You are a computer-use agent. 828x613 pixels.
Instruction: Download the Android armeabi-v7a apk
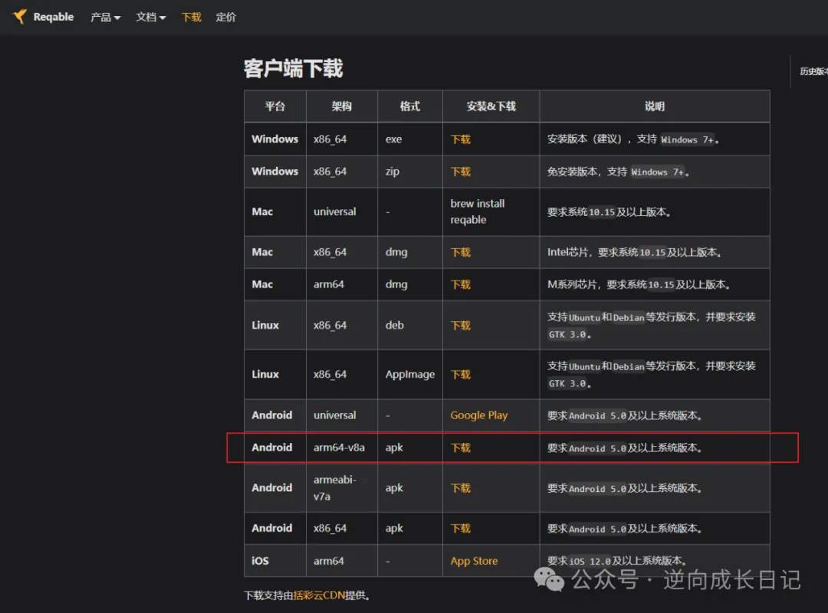click(x=461, y=488)
